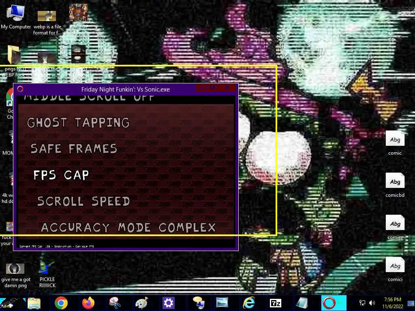Toggle the MIDDLE SCROLL OFF option

89,98
